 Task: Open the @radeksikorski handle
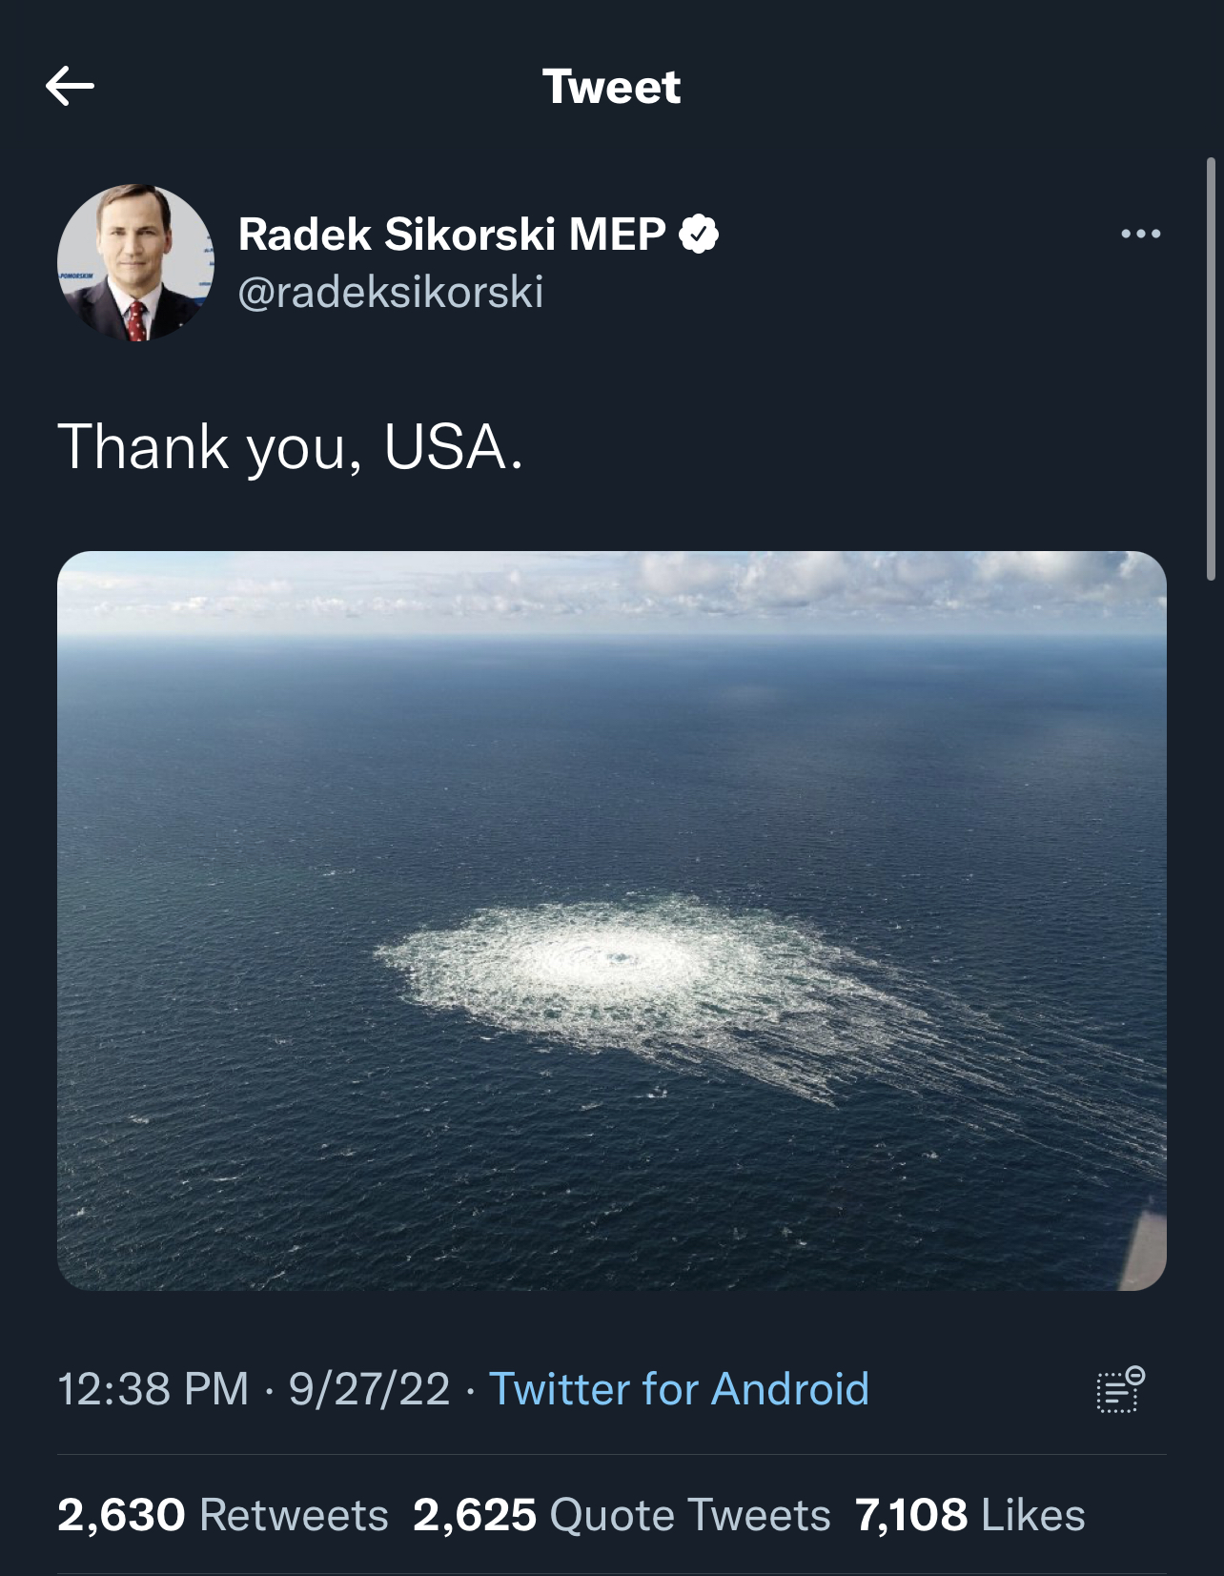(x=391, y=292)
